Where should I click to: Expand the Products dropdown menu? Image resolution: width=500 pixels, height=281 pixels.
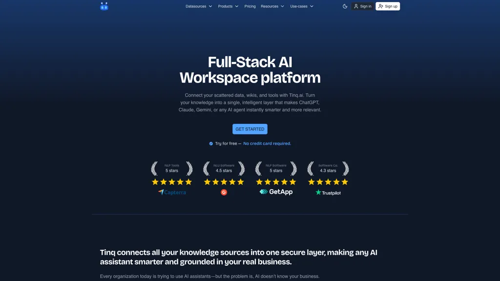pyautogui.click(x=228, y=6)
